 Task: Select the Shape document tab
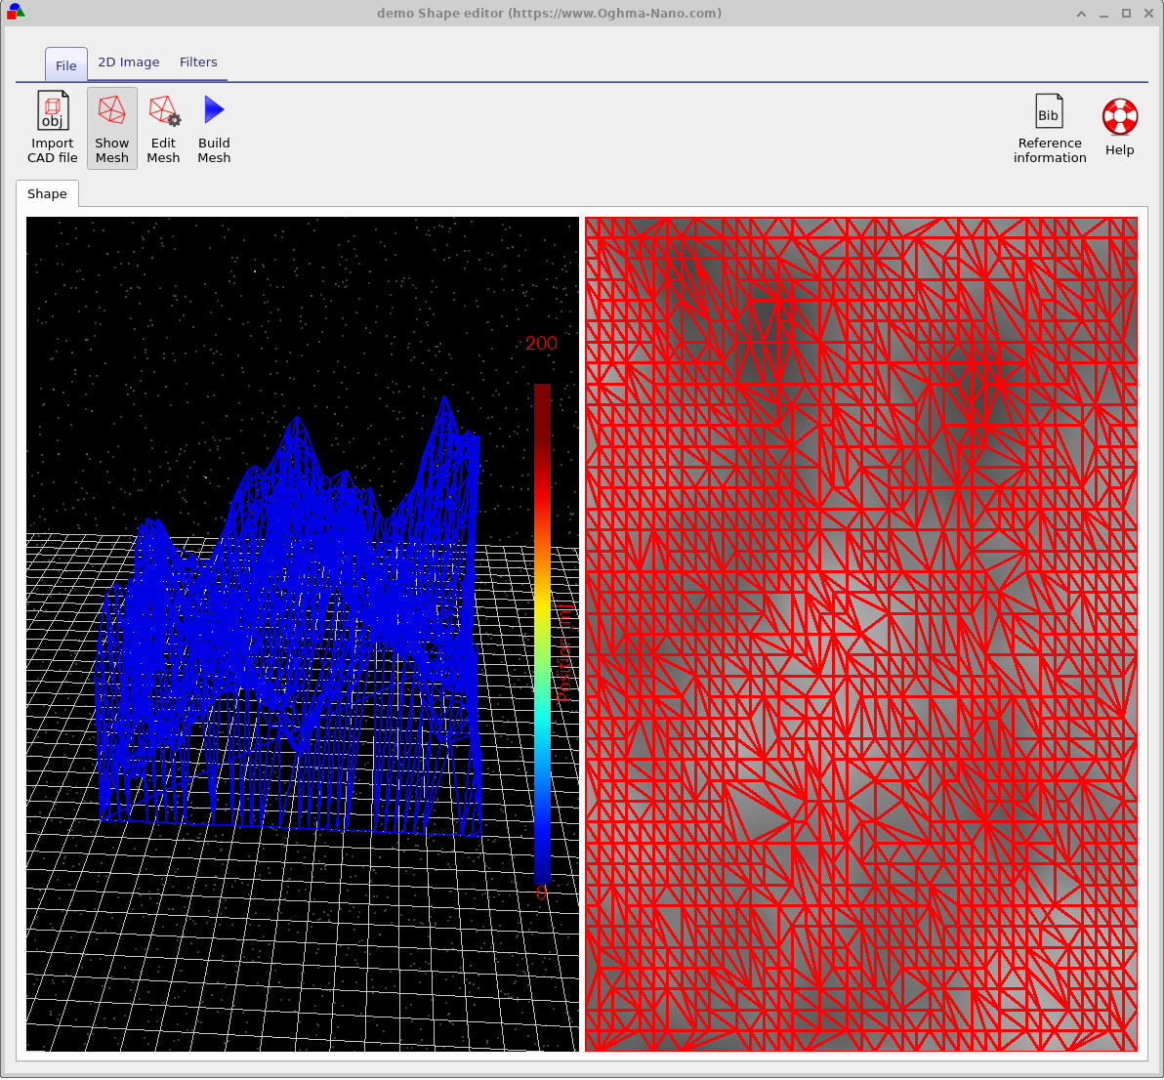point(47,193)
